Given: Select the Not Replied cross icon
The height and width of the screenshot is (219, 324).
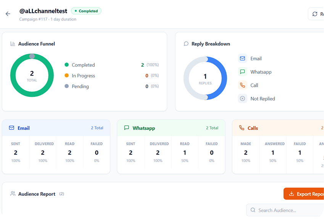Looking at the screenshot, I should click(x=242, y=99).
